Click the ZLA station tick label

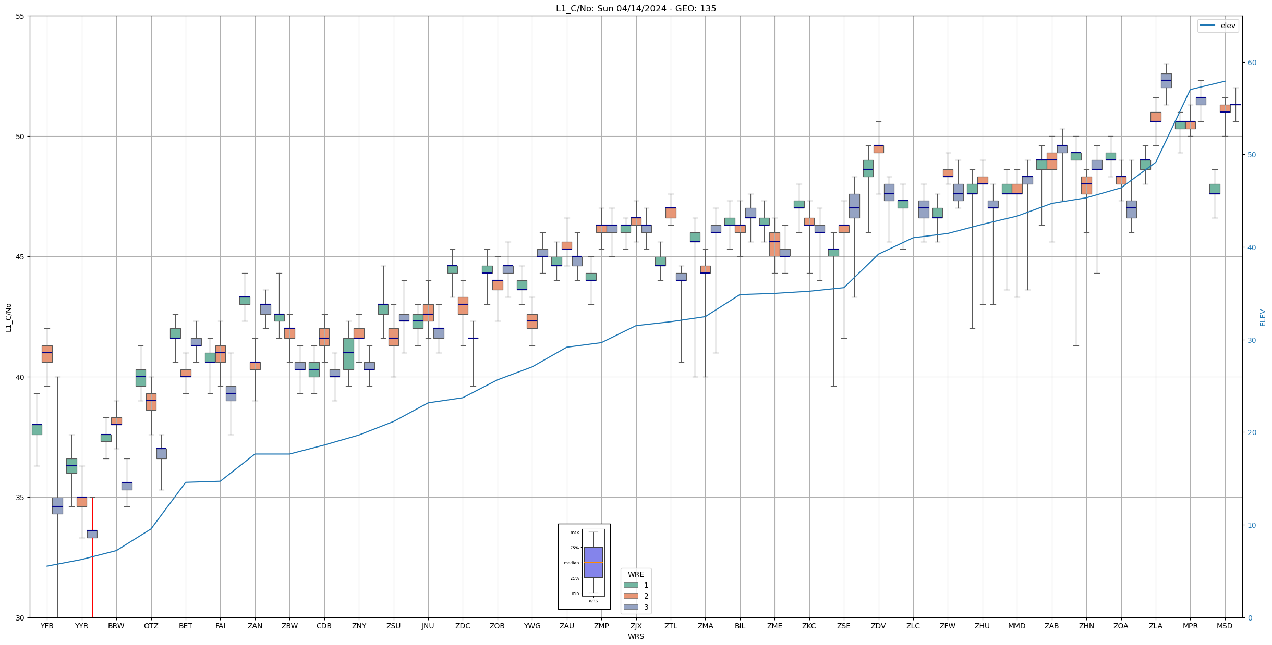[1156, 626]
